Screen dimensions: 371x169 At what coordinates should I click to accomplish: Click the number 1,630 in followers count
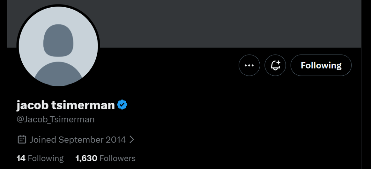click(x=86, y=158)
